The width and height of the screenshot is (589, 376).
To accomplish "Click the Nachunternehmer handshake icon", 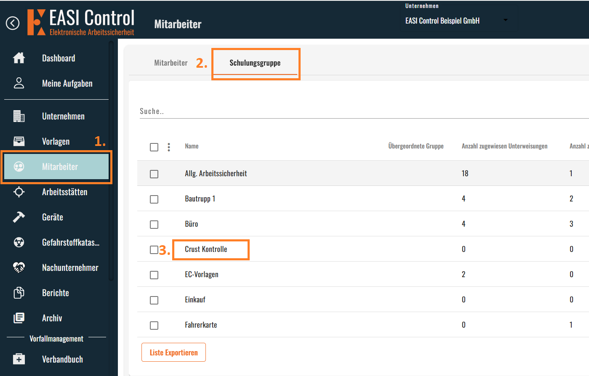I will click(x=19, y=267).
